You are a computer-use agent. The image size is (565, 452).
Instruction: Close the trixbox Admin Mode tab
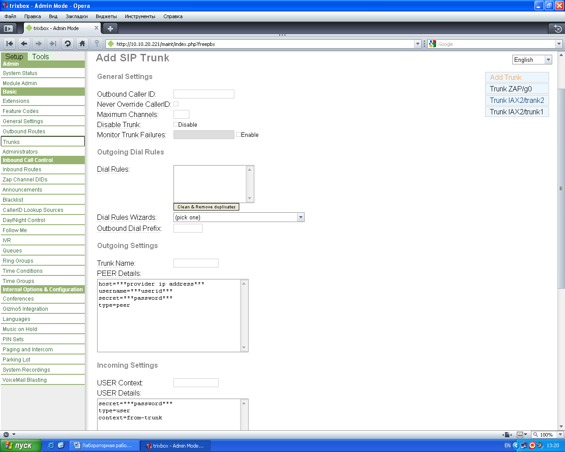[96, 28]
